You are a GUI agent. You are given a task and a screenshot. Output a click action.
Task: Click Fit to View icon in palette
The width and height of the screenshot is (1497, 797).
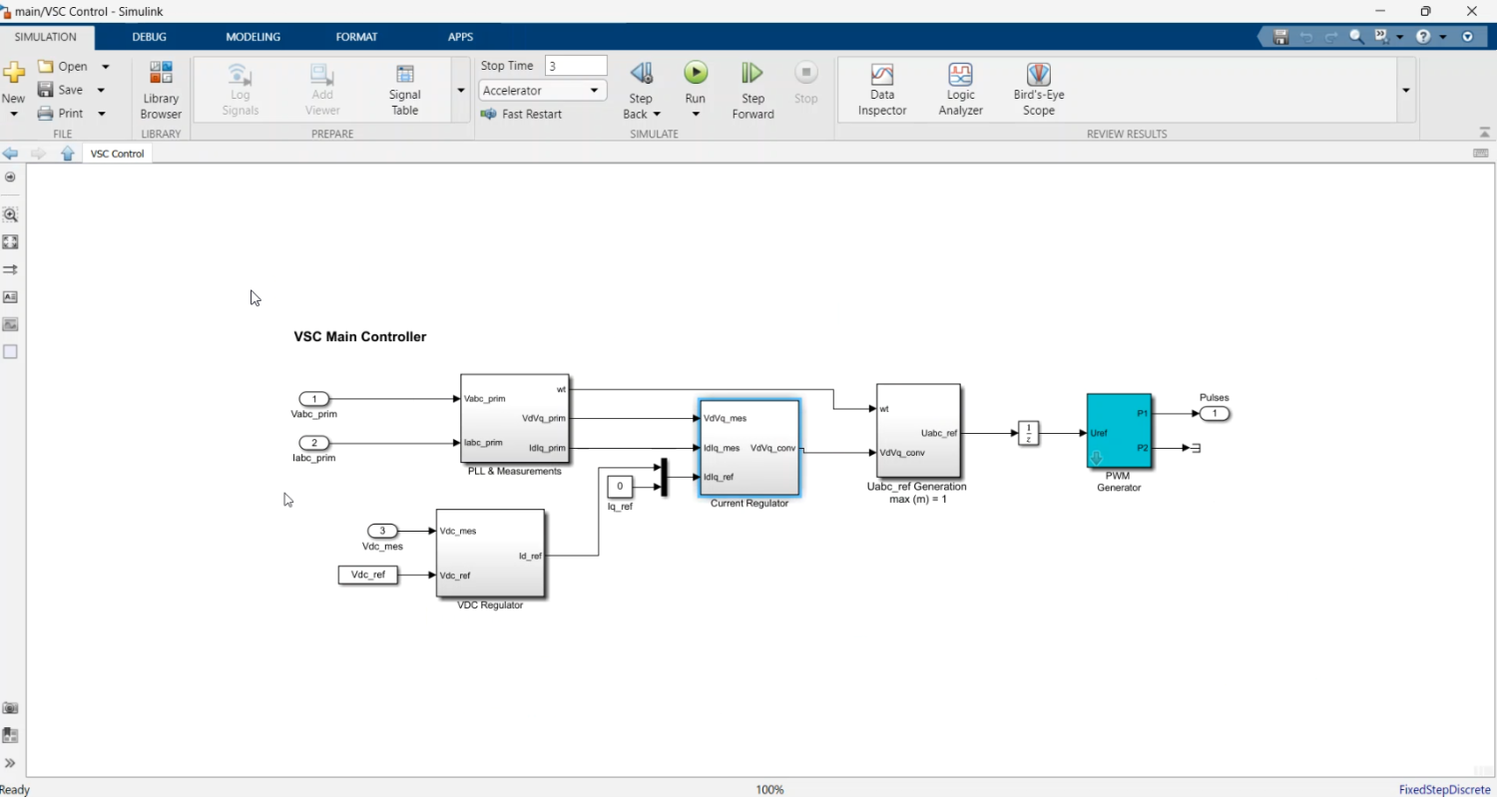coord(10,242)
